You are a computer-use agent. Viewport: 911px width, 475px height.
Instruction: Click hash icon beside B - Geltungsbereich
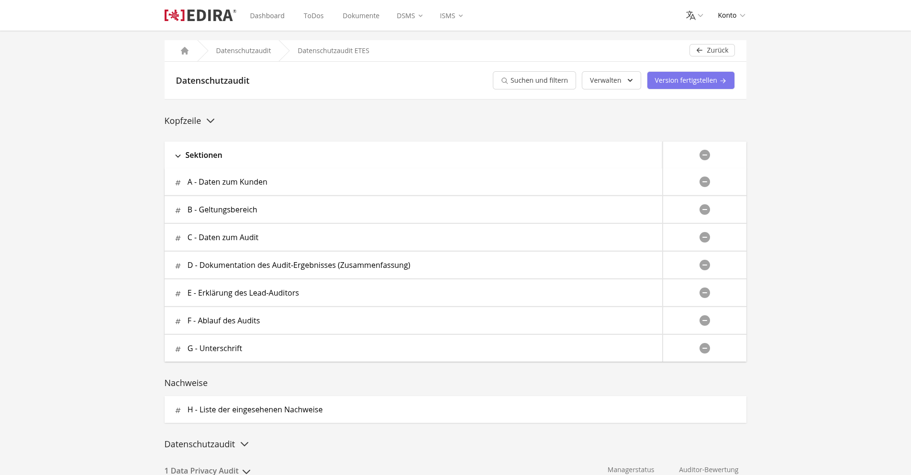(178, 210)
